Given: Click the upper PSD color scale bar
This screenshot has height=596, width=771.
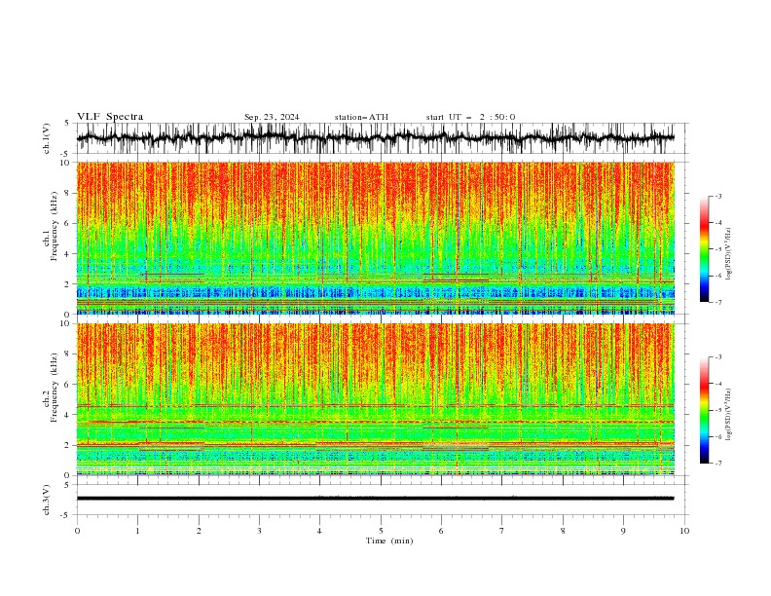Looking at the screenshot, I should (x=705, y=249).
